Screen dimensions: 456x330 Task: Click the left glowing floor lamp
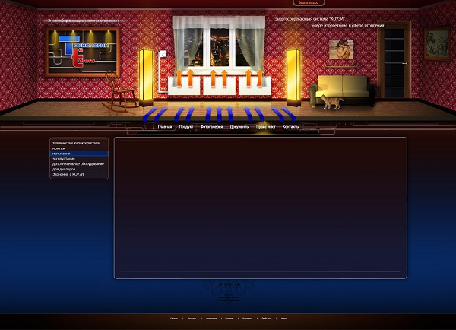click(x=147, y=76)
